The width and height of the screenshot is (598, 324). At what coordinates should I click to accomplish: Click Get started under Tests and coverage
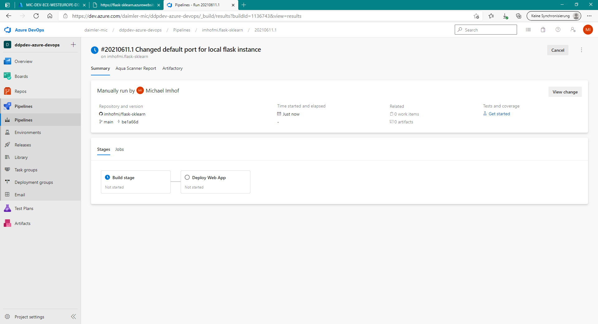(x=499, y=114)
